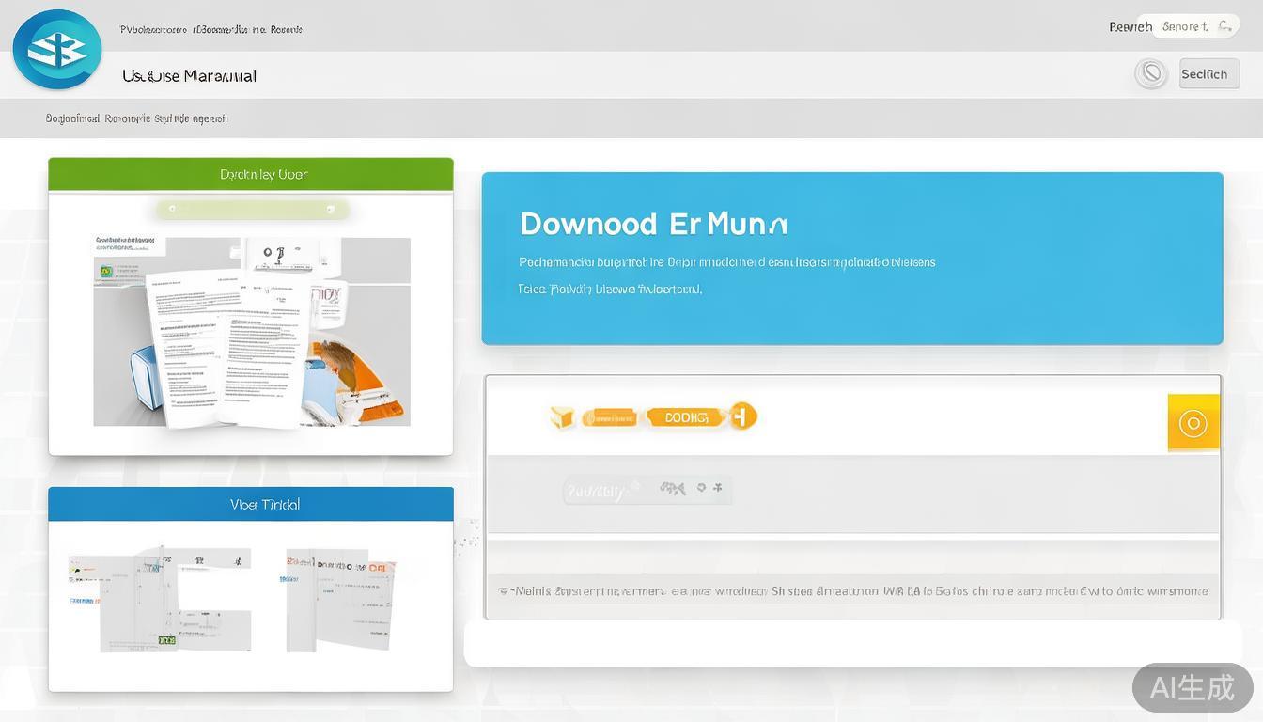Click the small orange box icon

[562, 417]
